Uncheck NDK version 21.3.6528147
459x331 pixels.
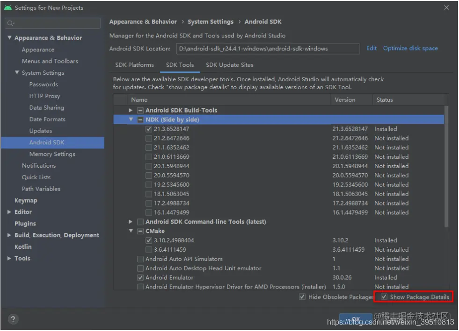click(x=149, y=129)
